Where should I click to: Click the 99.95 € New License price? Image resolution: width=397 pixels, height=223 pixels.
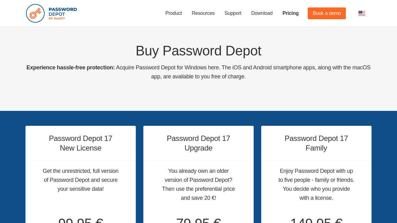coord(81,221)
